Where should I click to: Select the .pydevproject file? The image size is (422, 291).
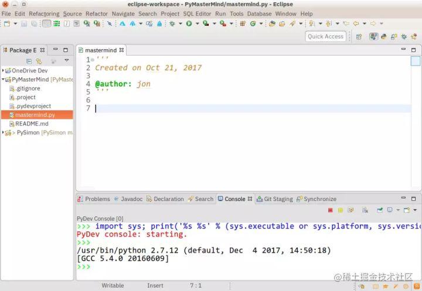pyautogui.click(x=30, y=106)
